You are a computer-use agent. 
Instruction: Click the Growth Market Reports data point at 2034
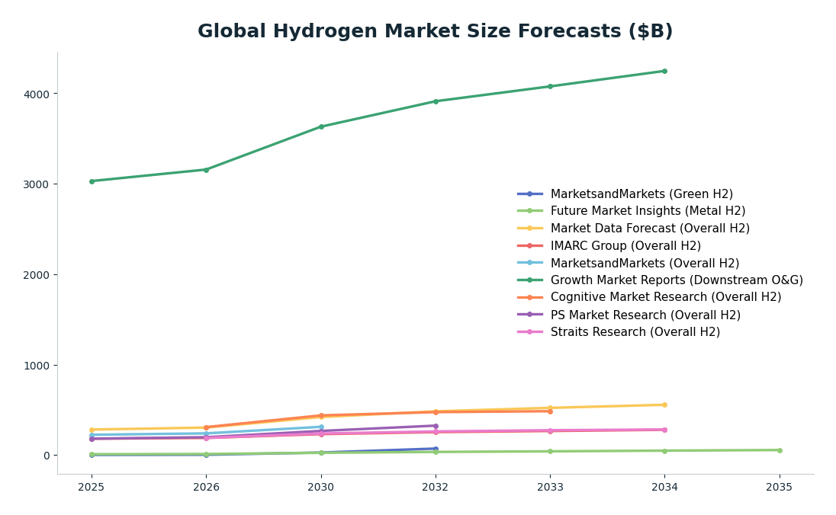click(x=664, y=71)
